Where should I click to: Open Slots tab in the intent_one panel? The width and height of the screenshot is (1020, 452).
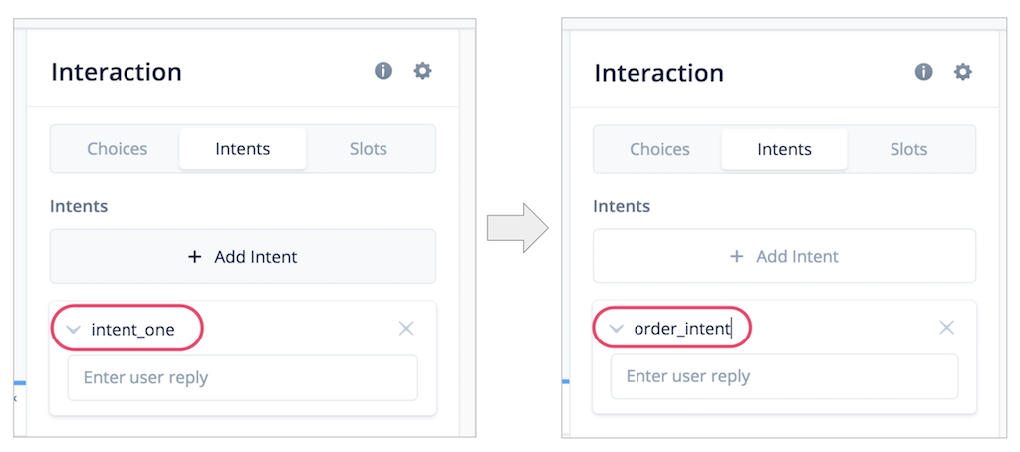coord(369,149)
